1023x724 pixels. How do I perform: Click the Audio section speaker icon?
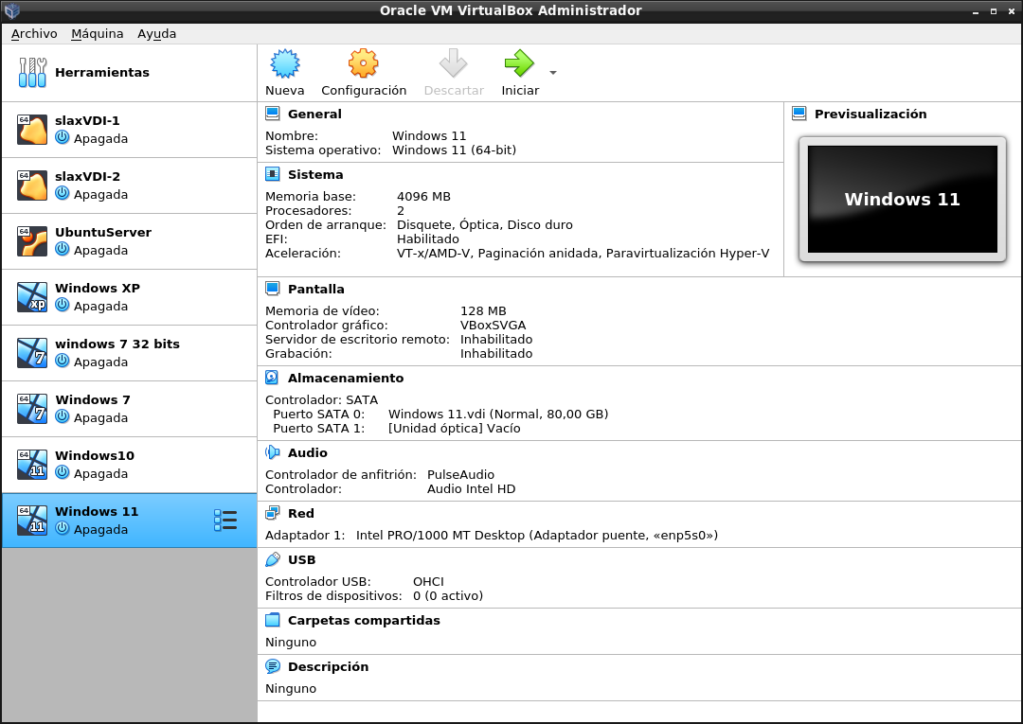coord(273,452)
